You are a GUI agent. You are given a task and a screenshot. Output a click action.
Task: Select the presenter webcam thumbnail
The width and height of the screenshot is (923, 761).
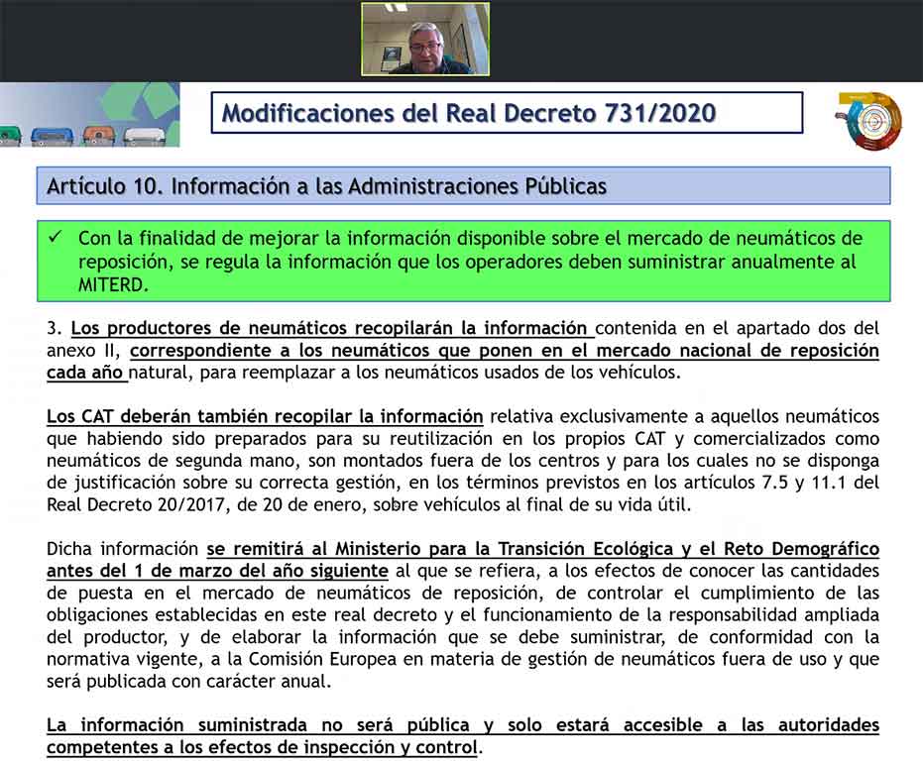425,39
